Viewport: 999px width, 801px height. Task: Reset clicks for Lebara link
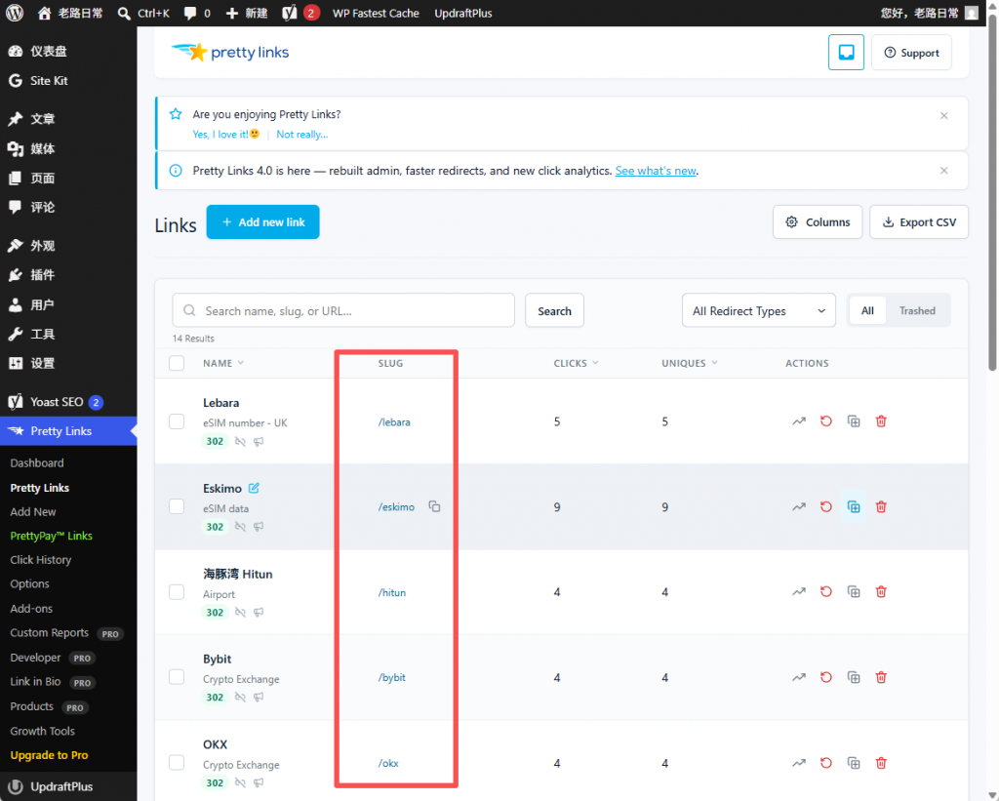pyautogui.click(x=826, y=421)
